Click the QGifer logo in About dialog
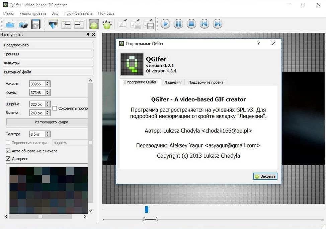Image resolution: width=326 pixels, height=229 pixels. click(132, 64)
